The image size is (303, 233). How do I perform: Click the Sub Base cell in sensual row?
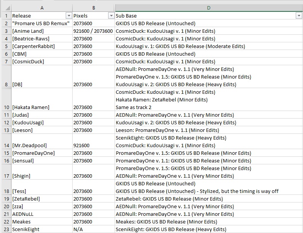click(209, 161)
